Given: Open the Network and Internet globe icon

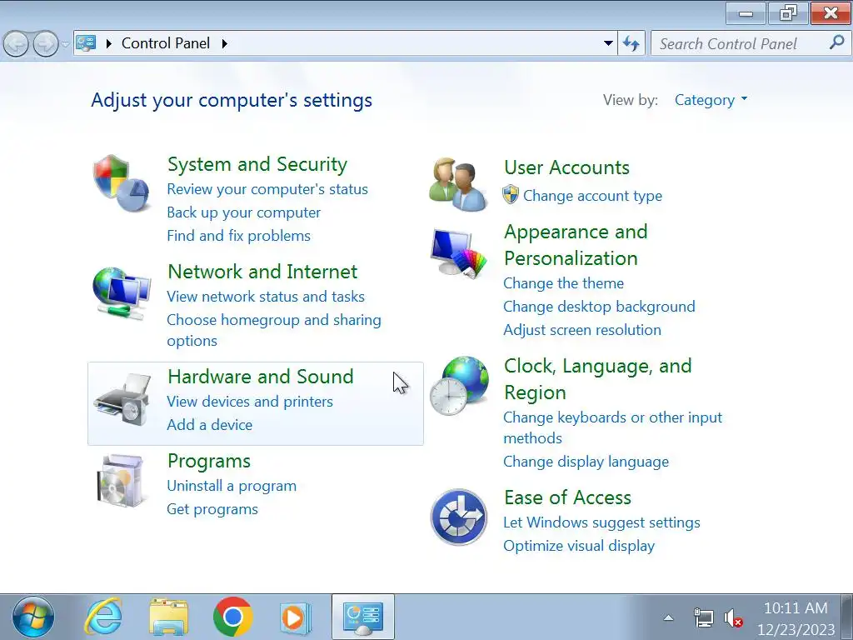Looking at the screenshot, I should tap(122, 292).
